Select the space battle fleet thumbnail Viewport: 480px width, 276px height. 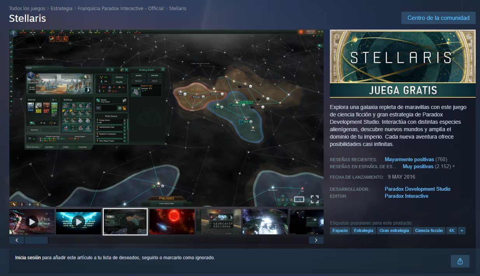pyautogui.click(x=265, y=222)
